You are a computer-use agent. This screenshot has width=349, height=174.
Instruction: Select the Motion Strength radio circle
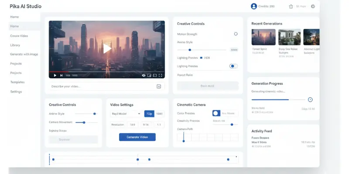tap(236, 34)
